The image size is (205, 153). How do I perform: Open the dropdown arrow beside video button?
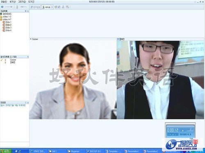click(52, 7)
